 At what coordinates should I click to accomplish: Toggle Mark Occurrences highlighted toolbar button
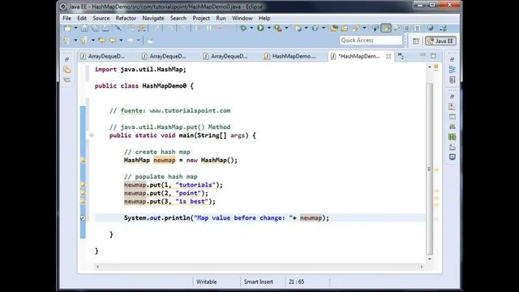click(386, 28)
